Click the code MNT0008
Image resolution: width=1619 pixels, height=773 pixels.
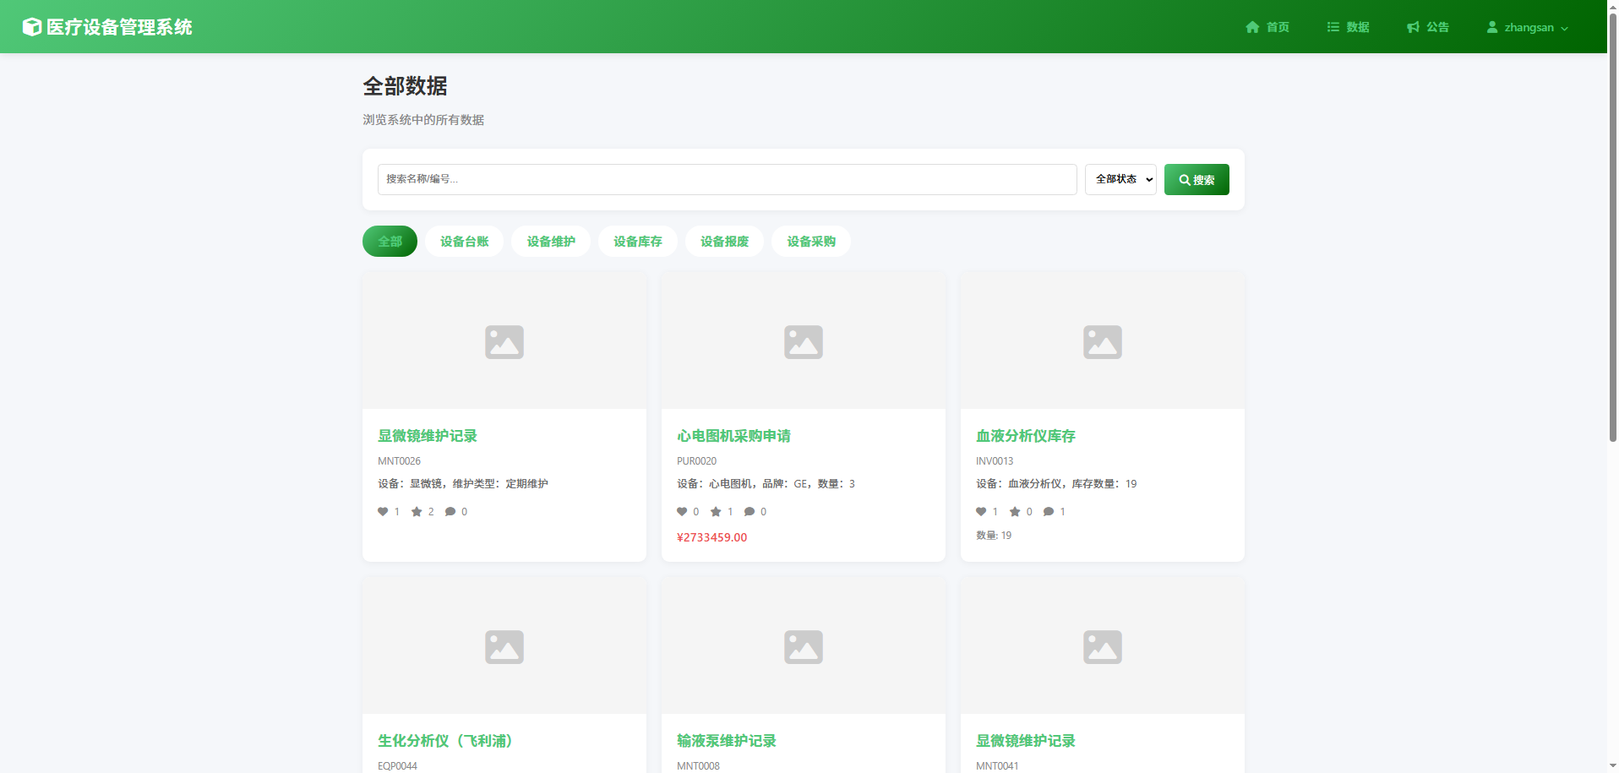698,766
